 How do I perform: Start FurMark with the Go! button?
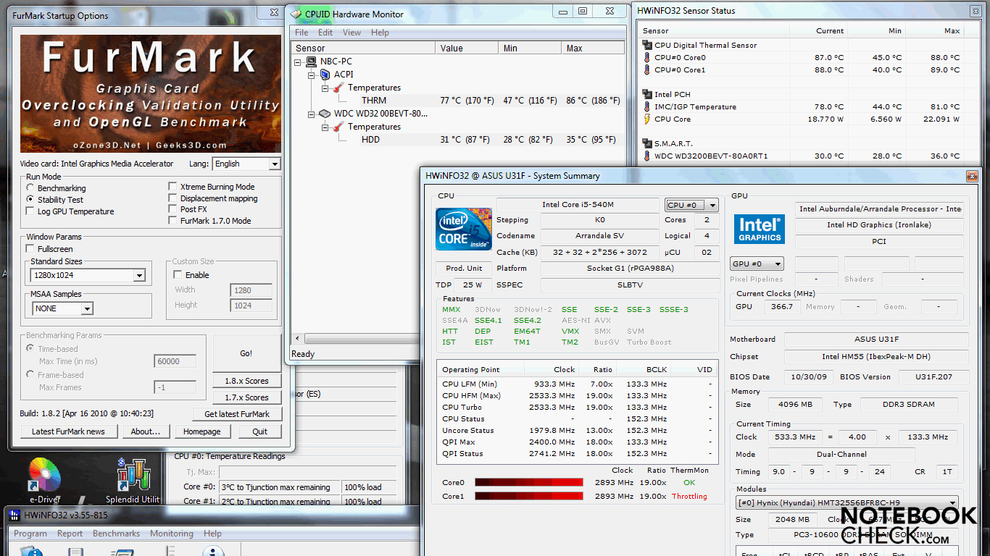point(246,353)
